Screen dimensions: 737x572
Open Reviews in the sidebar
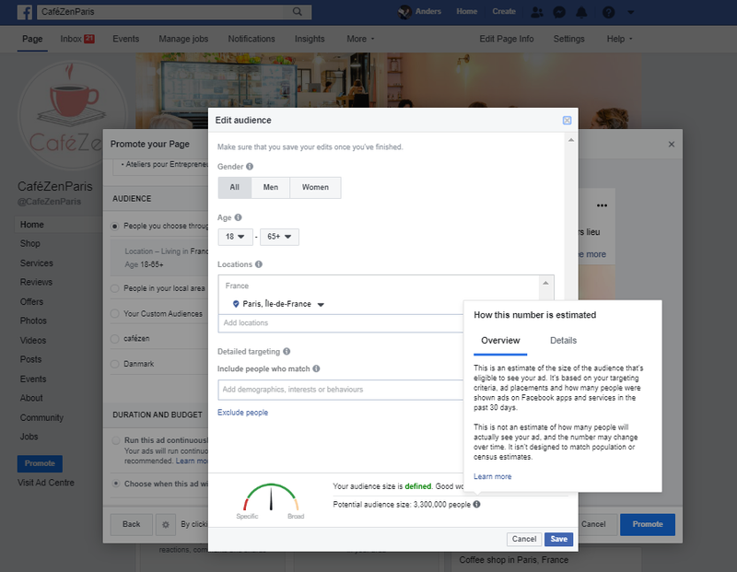click(36, 282)
